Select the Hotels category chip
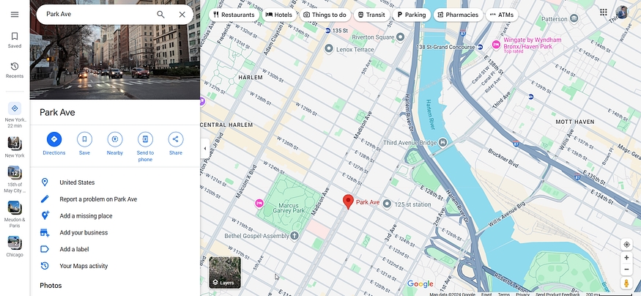This screenshot has width=641, height=296. click(279, 15)
